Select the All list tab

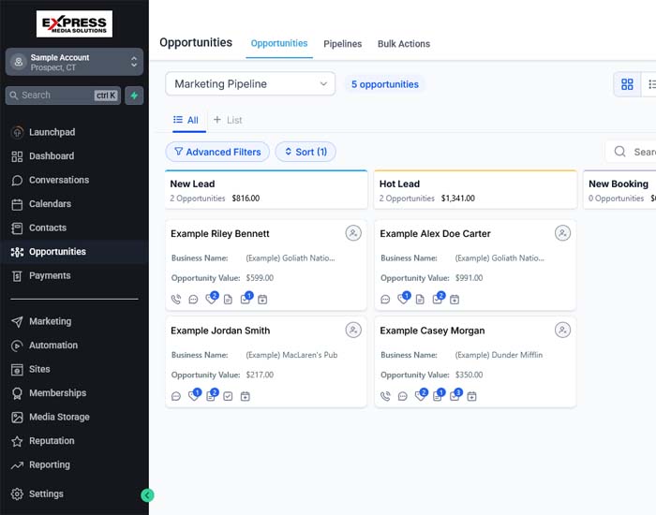pyautogui.click(x=186, y=120)
